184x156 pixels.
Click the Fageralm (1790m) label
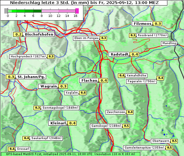point(142,81)
